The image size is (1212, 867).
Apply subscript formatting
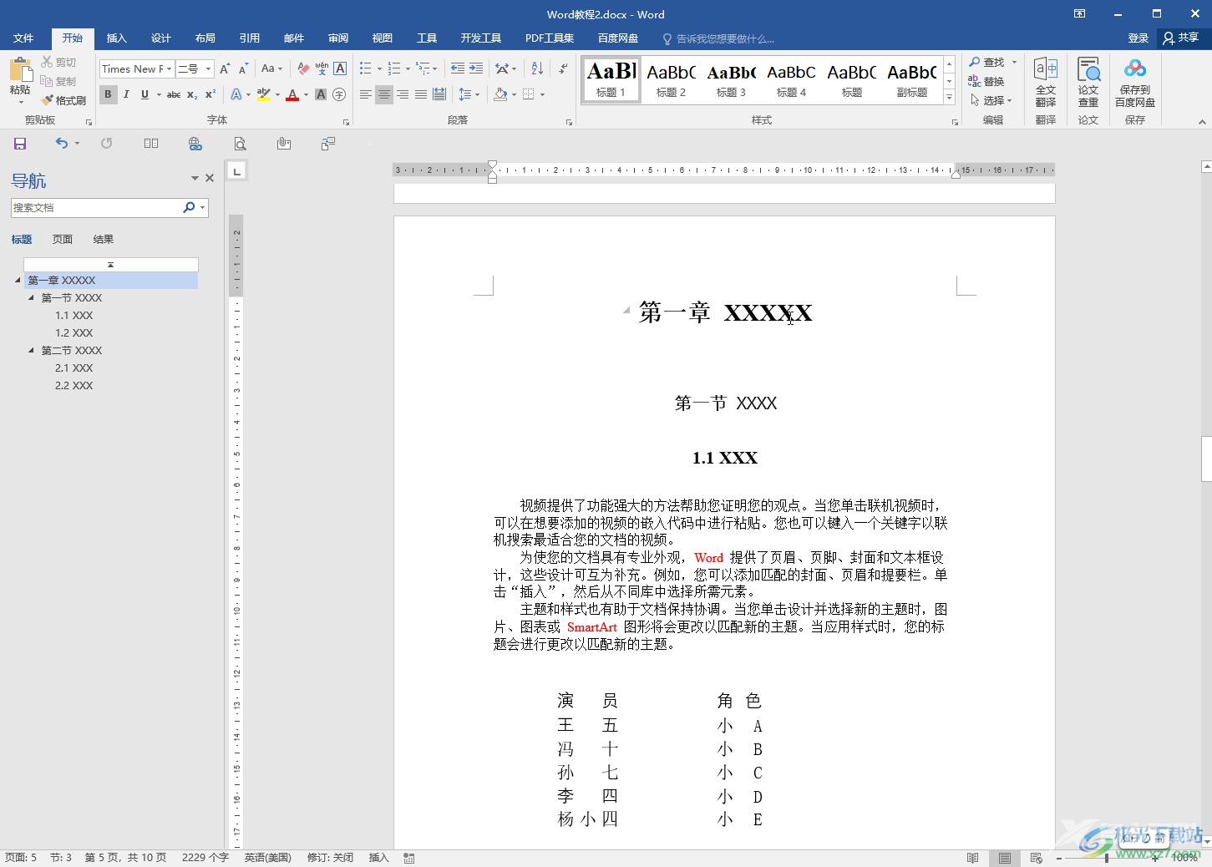[192, 94]
